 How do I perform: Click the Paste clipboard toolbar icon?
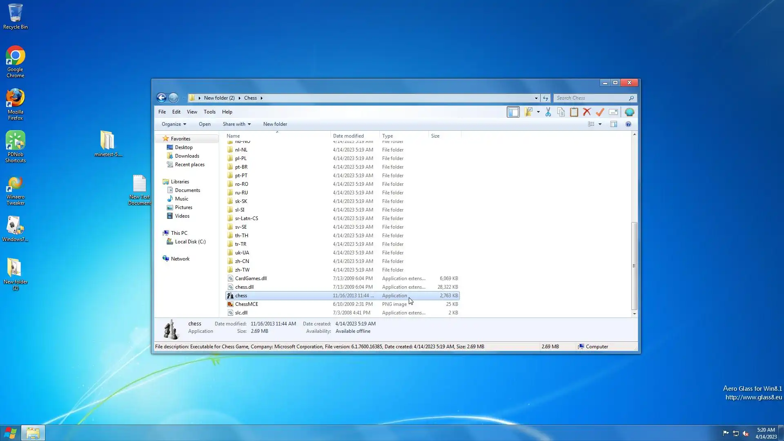(574, 112)
